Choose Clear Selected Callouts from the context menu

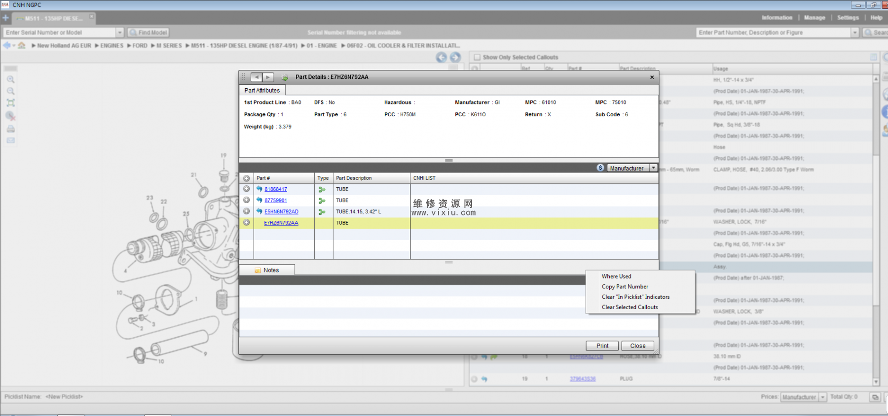coord(629,307)
